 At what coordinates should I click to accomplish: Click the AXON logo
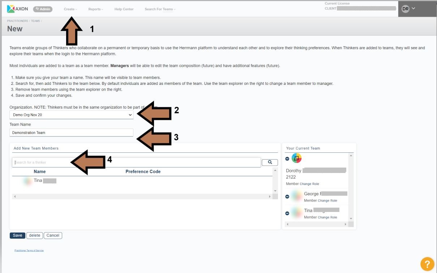point(17,9)
